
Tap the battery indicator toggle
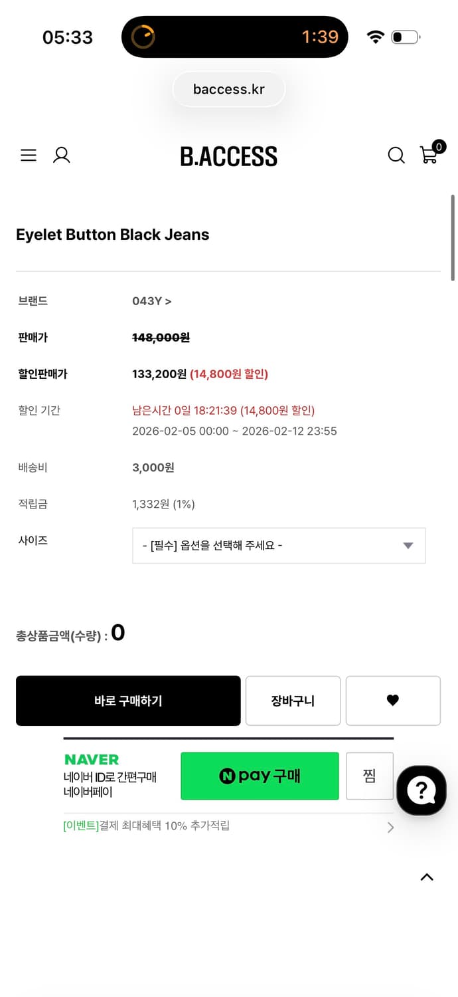405,37
